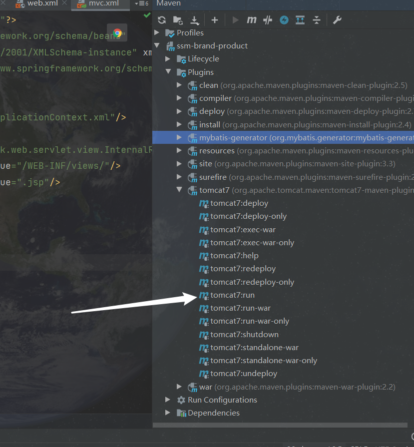
Task: Open in Chrome browser icon in editor
Action: click(x=117, y=33)
